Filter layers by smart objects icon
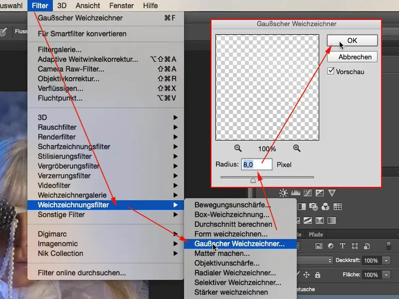 (367, 246)
